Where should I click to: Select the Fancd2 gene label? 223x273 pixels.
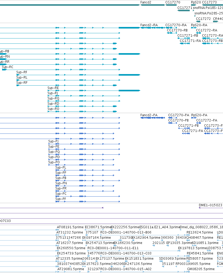pos(146,2)
